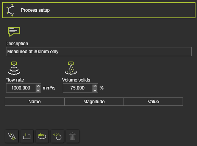Click the description speech bubble icon

point(14,31)
